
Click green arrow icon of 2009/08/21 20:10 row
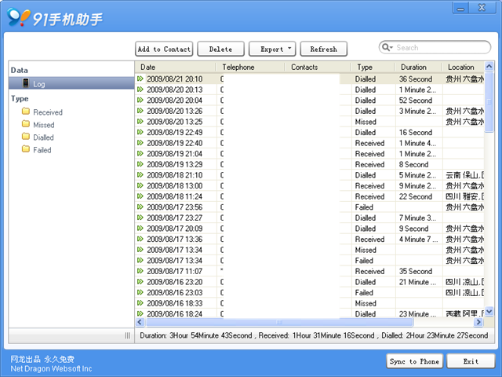pyautogui.click(x=140, y=79)
